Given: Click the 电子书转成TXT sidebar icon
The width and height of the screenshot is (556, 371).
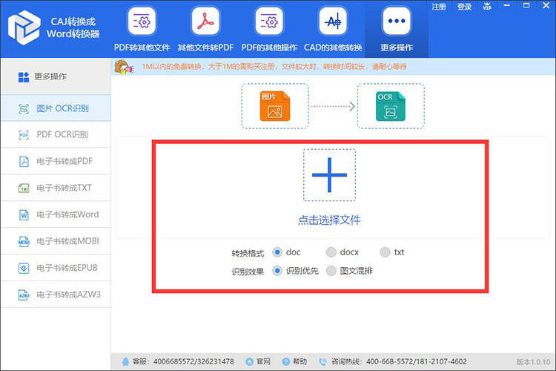Looking at the screenshot, I should (x=24, y=188).
